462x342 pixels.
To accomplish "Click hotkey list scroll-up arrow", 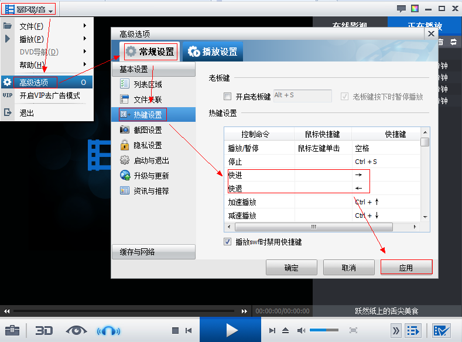I will click(x=425, y=132).
